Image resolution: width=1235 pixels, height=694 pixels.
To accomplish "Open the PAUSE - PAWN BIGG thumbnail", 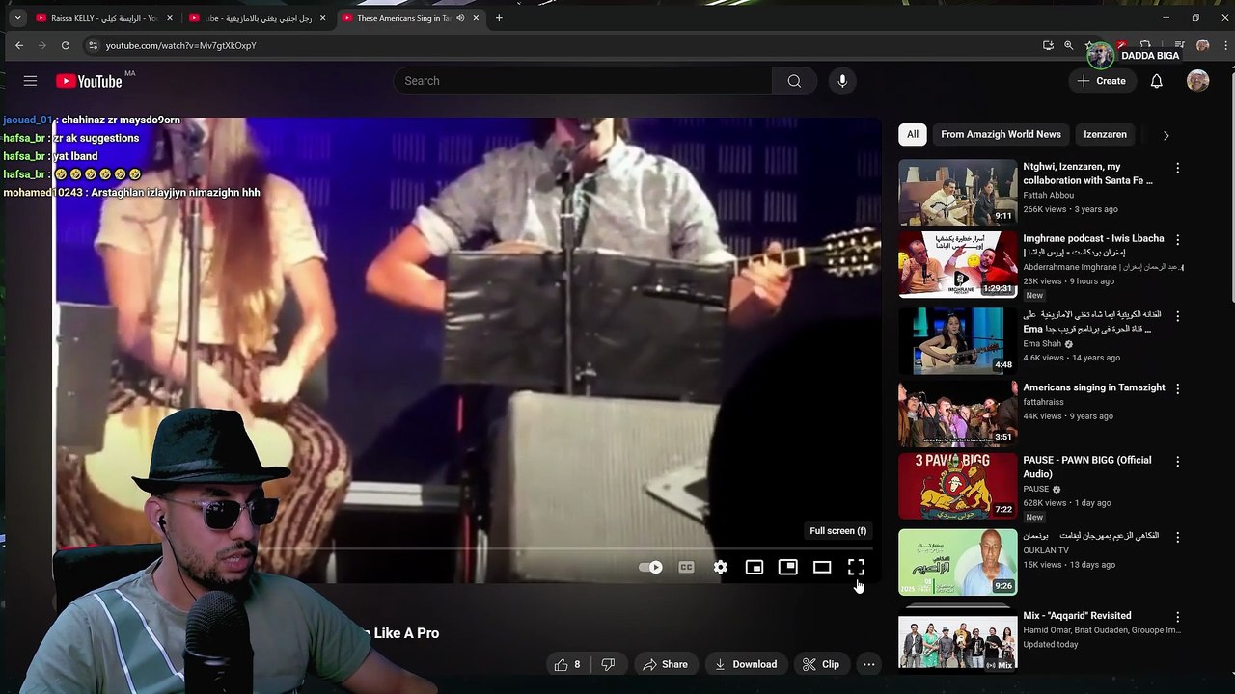I will pos(957,487).
